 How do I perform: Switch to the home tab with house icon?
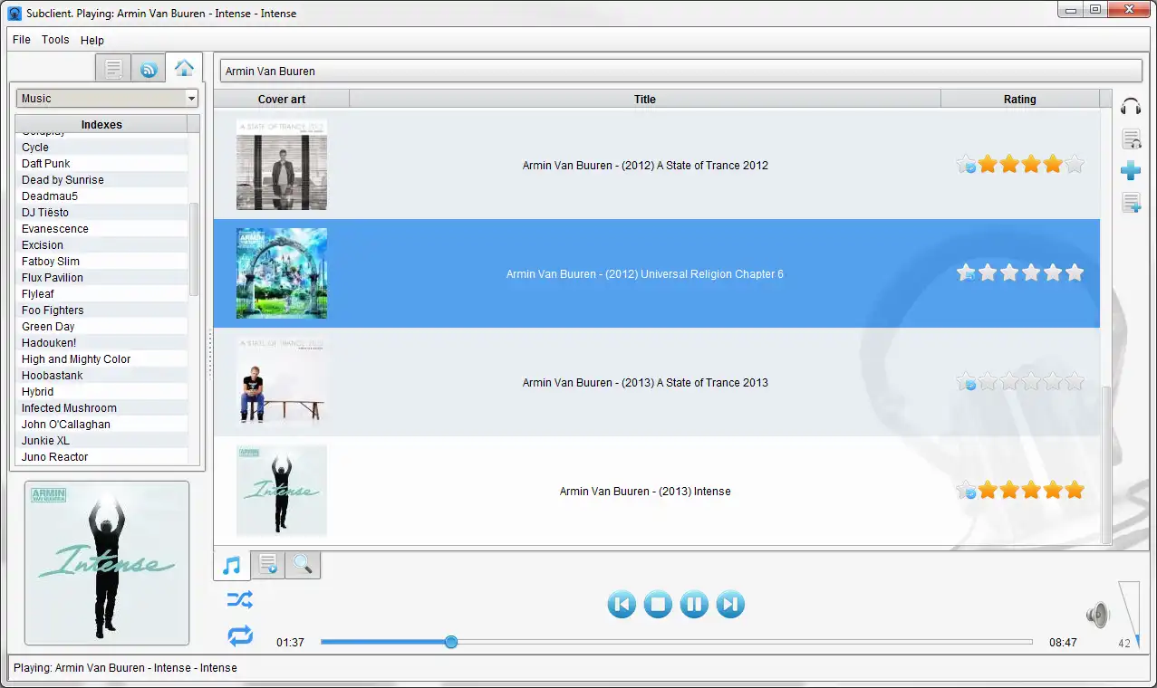(184, 68)
